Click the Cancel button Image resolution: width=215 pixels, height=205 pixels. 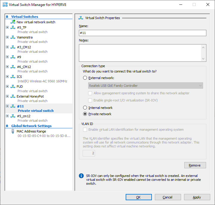168,197
